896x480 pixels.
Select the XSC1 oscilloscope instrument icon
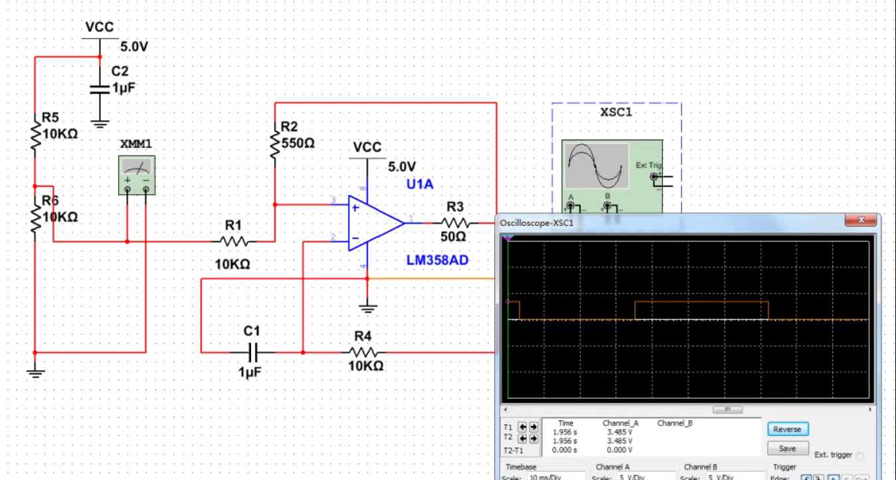612,176
